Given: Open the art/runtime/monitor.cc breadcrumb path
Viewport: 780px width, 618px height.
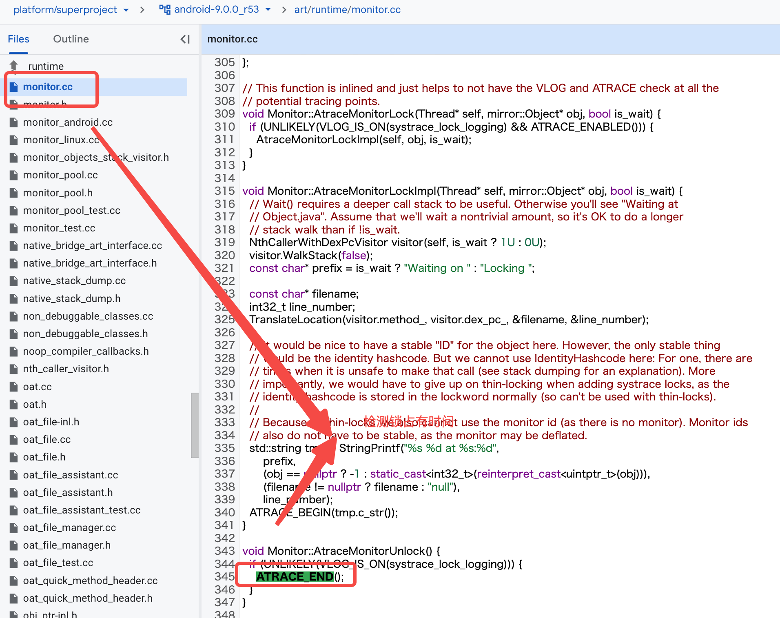Looking at the screenshot, I should 348,9.
